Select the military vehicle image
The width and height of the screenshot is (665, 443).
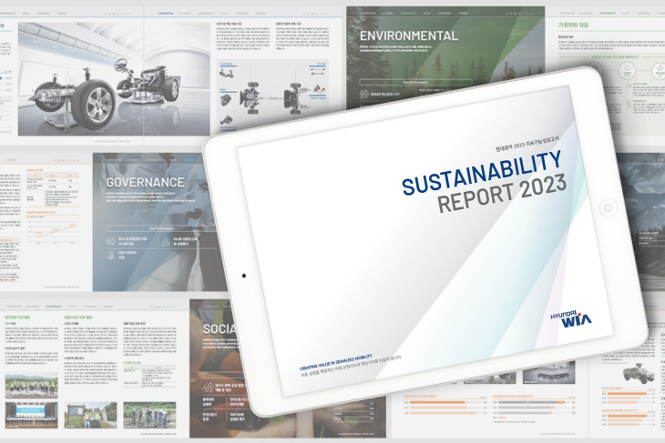[639, 374]
